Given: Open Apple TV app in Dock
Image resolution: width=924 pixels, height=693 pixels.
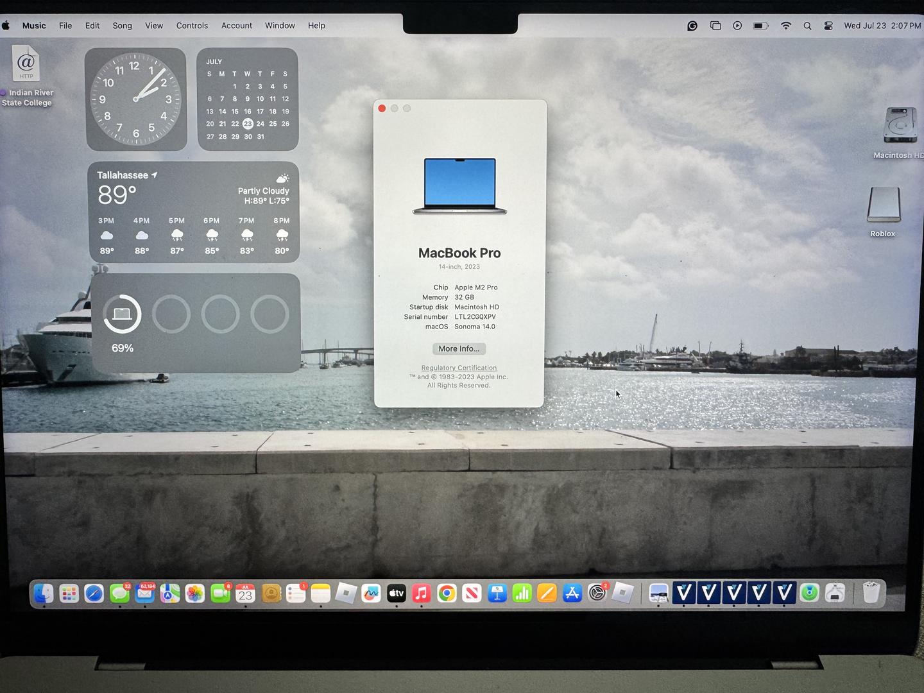Looking at the screenshot, I should point(397,594).
